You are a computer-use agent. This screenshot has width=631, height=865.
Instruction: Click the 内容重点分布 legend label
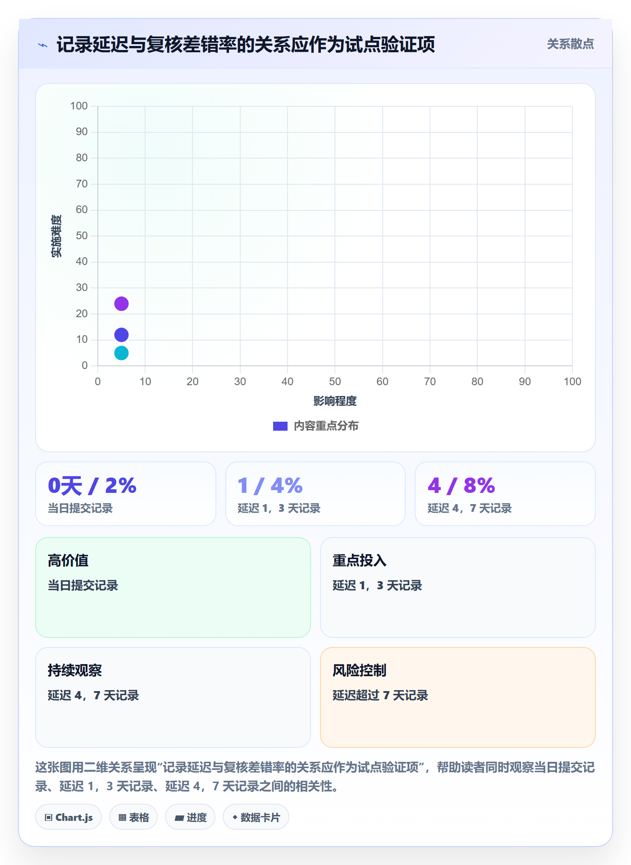(326, 426)
